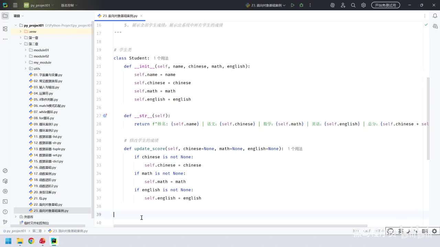
Task: Open 06. match模式匹配.py in project tree
Action: [49, 106]
